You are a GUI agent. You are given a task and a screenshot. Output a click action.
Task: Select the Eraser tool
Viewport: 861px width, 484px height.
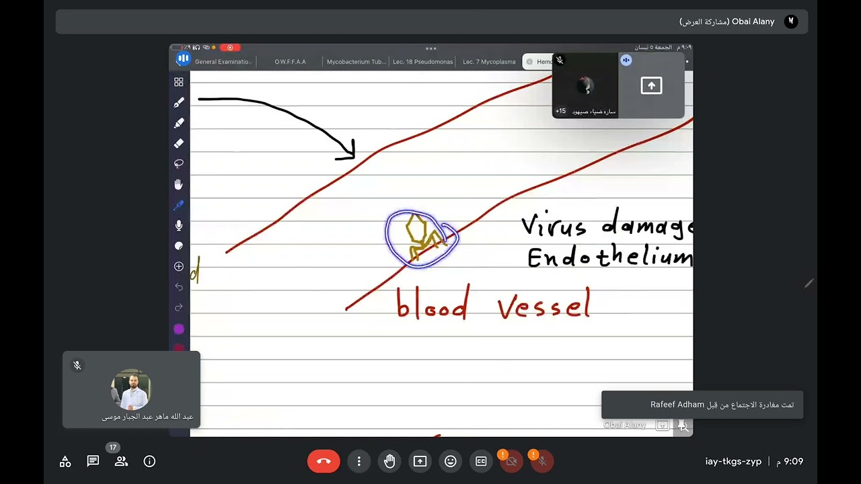(x=178, y=143)
